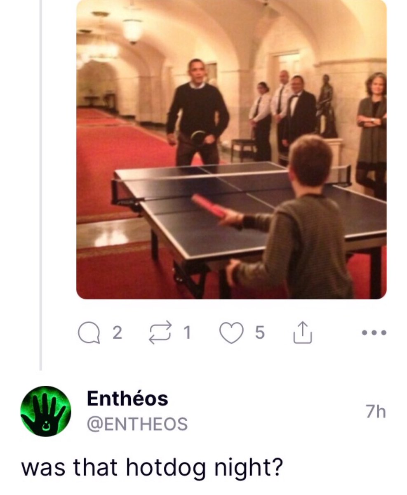Screen dimensions: 407x495
Task: Tap the @ENTHEOS handle
Action: (137, 424)
